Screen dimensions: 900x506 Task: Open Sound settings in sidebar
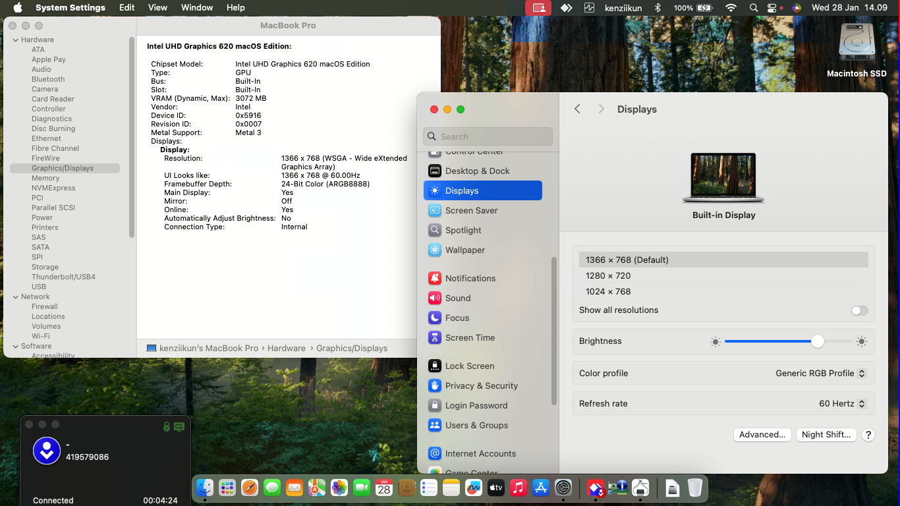483,298
